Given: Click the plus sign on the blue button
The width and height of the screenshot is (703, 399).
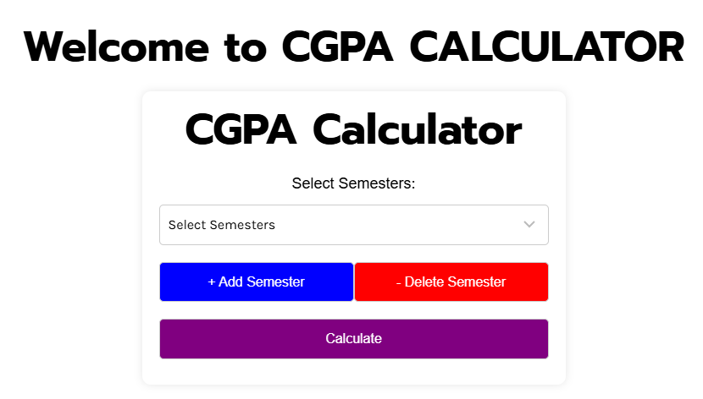Looking at the screenshot, I should tap(212, 282).
